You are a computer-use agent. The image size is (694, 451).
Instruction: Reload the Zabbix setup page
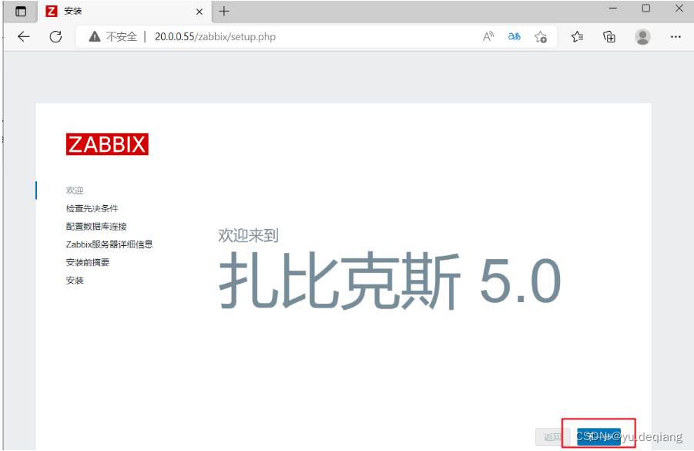point(55,37)
